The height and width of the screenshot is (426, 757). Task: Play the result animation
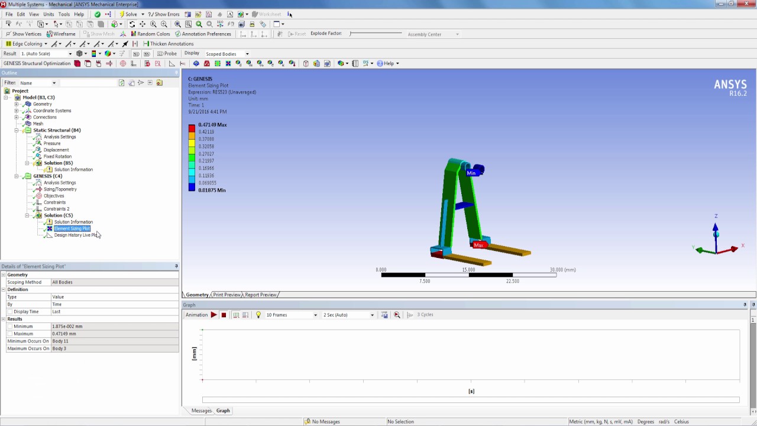213,315
